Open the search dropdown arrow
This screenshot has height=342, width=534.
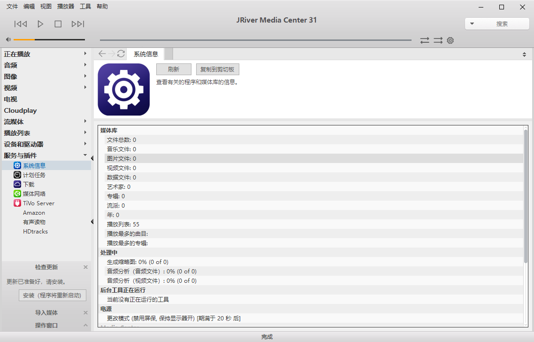point(472,24)
